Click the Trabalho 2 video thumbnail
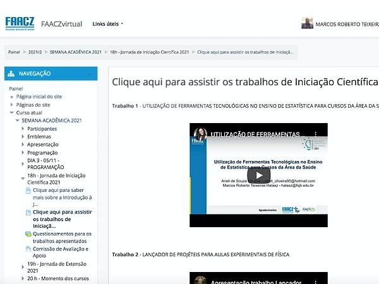The height and width of the screenshot is (284, 379). (x=258, y=278)
